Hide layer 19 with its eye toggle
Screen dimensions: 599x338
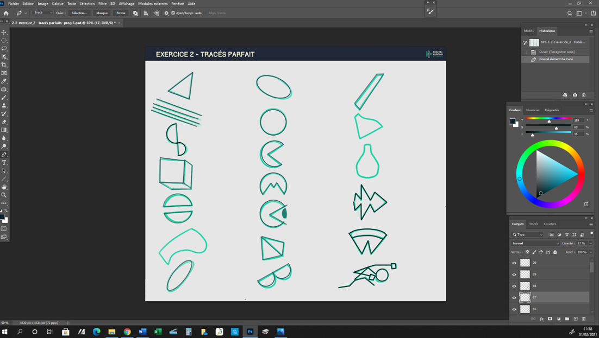(x=514, y=273)
